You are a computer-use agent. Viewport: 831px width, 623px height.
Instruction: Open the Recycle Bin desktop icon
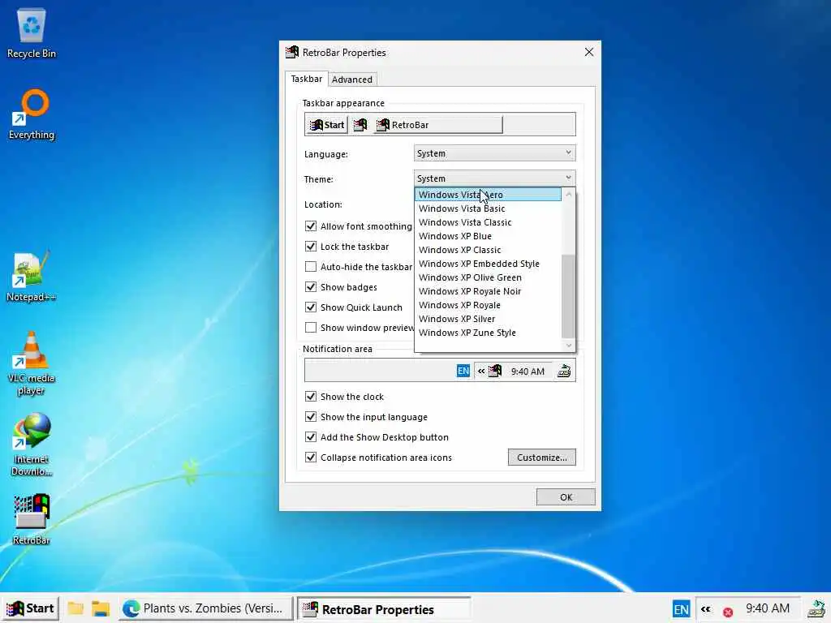[32, 33]
